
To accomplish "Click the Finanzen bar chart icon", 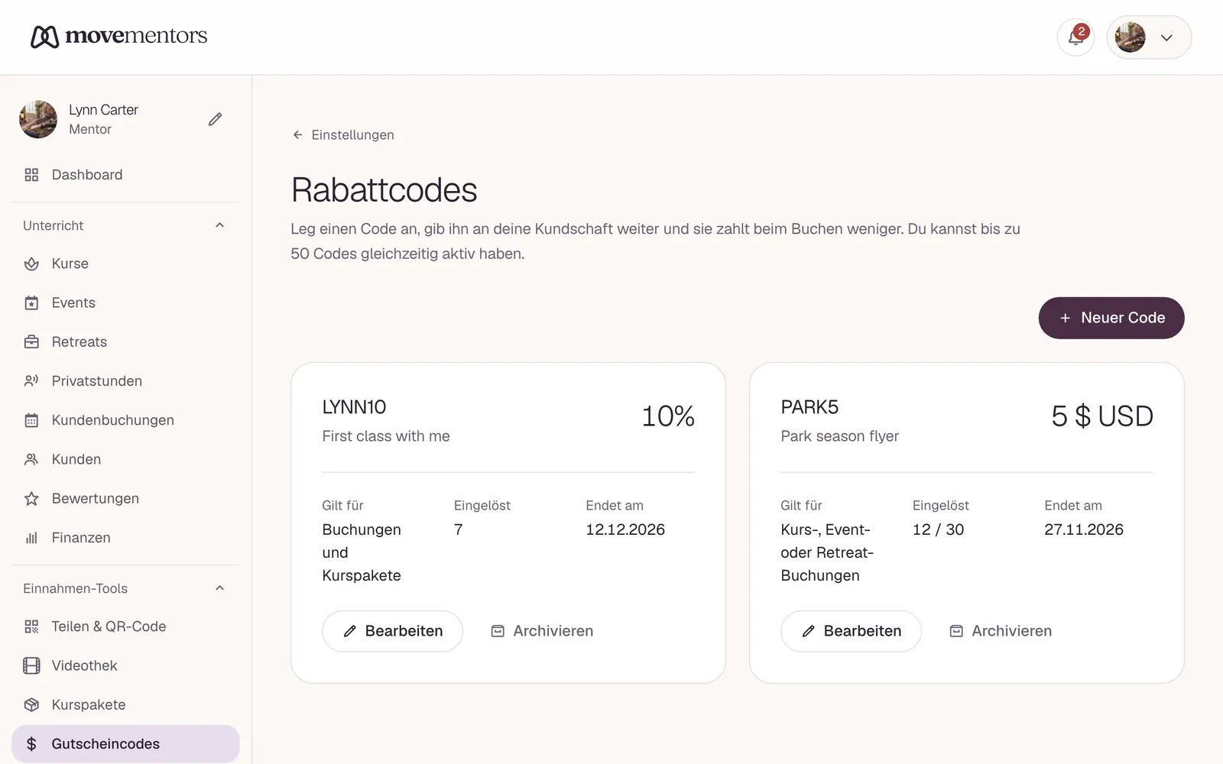I will pos(31,537).
